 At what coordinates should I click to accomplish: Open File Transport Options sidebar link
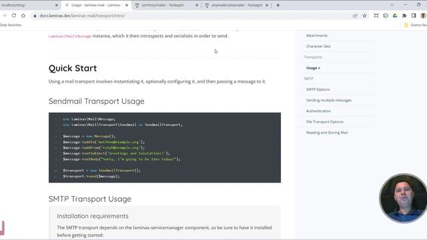click(x=325, y=121)
